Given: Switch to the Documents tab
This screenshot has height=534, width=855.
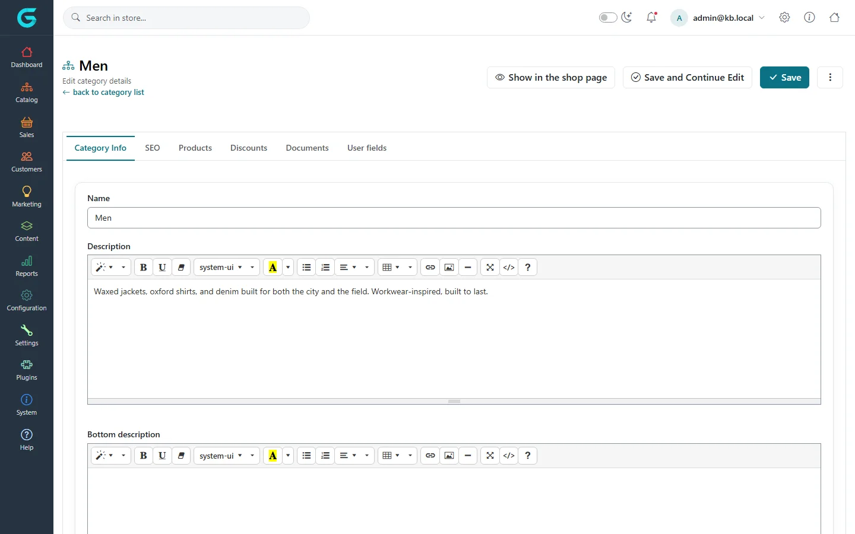Looking at the screenshot, I should point(307,148).
